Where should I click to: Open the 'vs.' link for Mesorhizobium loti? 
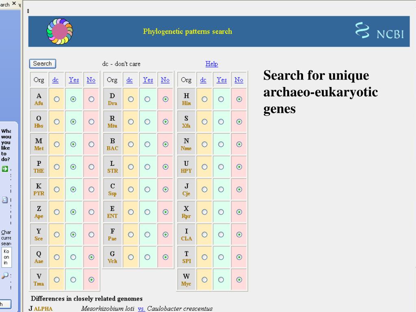tap(141, 309)
